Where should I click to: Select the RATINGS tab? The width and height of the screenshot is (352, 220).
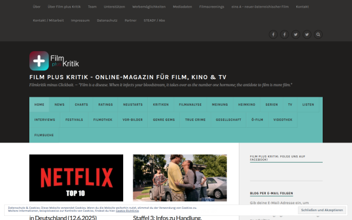pyautogui.click(x=106, y=104)
